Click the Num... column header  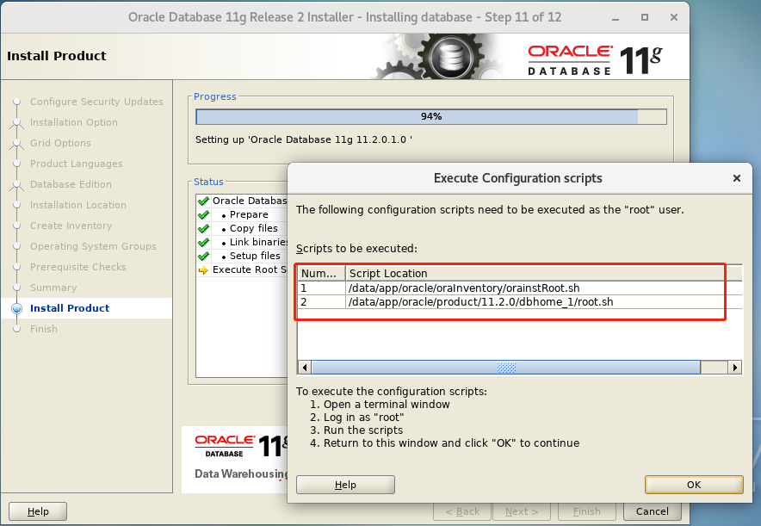click(321, 273)
